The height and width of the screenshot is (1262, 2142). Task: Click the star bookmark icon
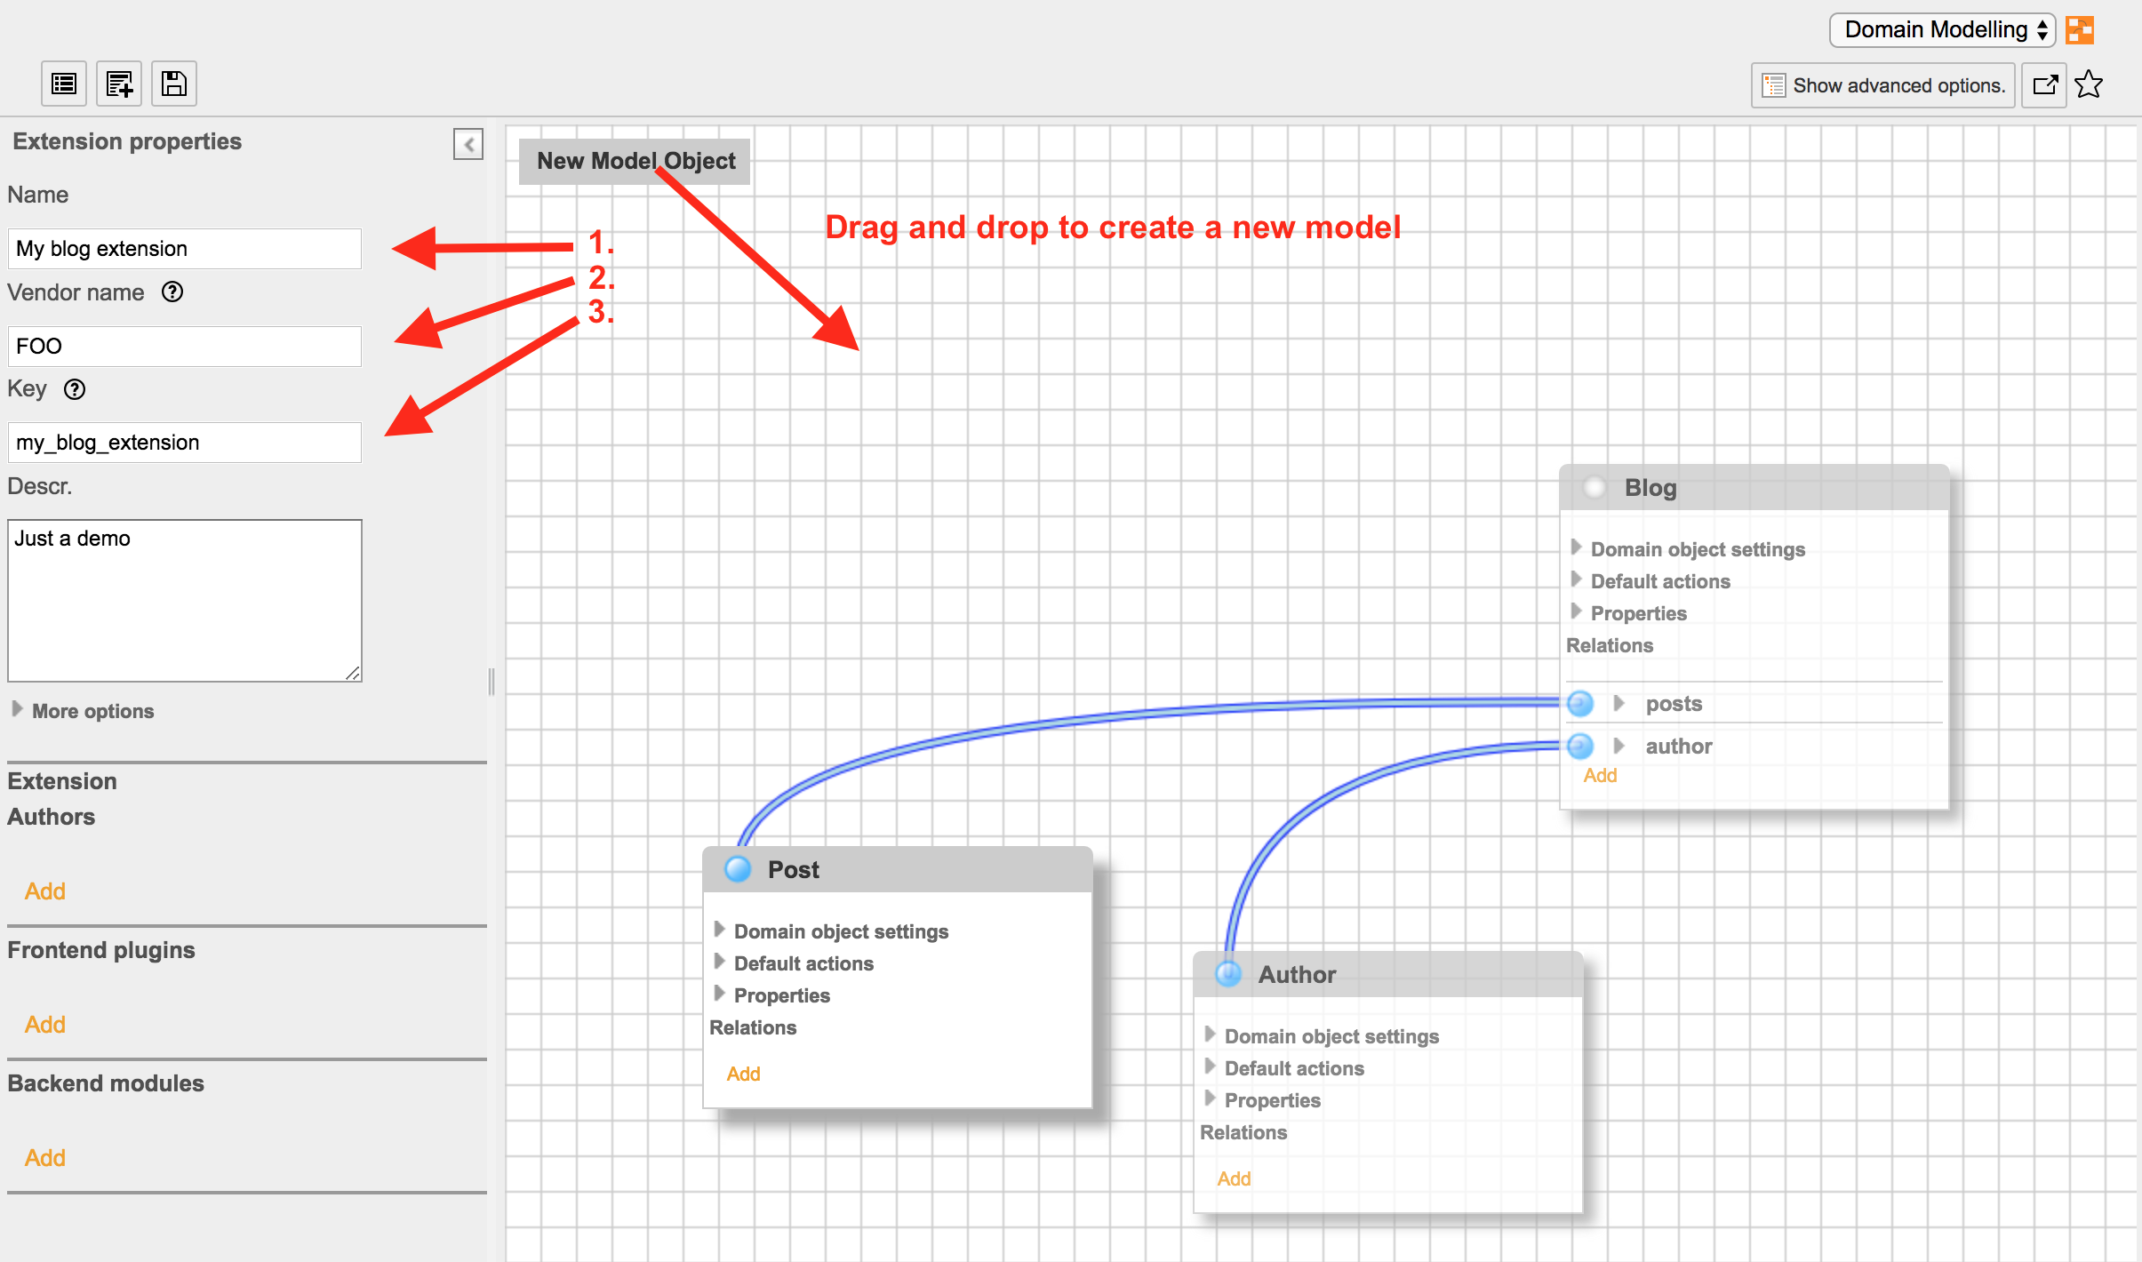click(x=2089, y=85)
